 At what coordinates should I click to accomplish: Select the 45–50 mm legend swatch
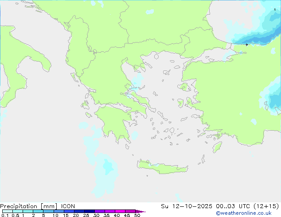(130, 211)
